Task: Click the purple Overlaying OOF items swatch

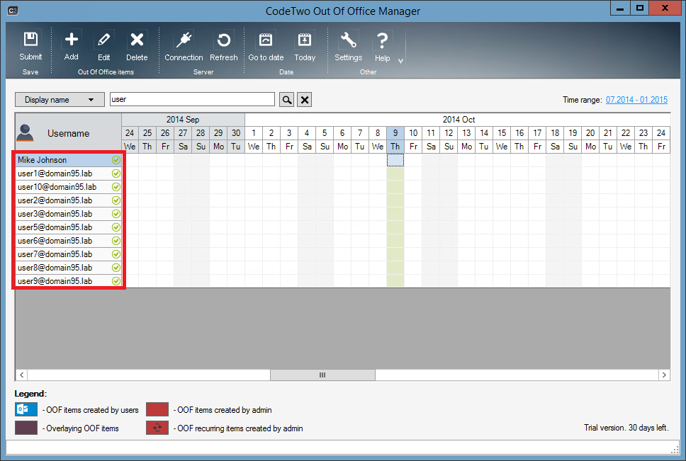Action: [x=26, y=428]
